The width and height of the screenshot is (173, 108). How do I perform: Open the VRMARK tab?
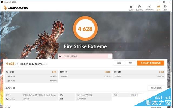click(150, 8)
